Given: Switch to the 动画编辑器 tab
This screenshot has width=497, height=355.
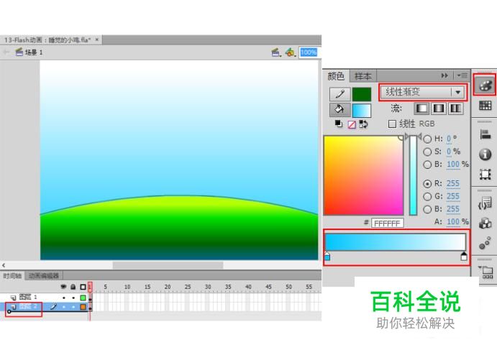Looking at the screenshot, I should coord(44,276).
